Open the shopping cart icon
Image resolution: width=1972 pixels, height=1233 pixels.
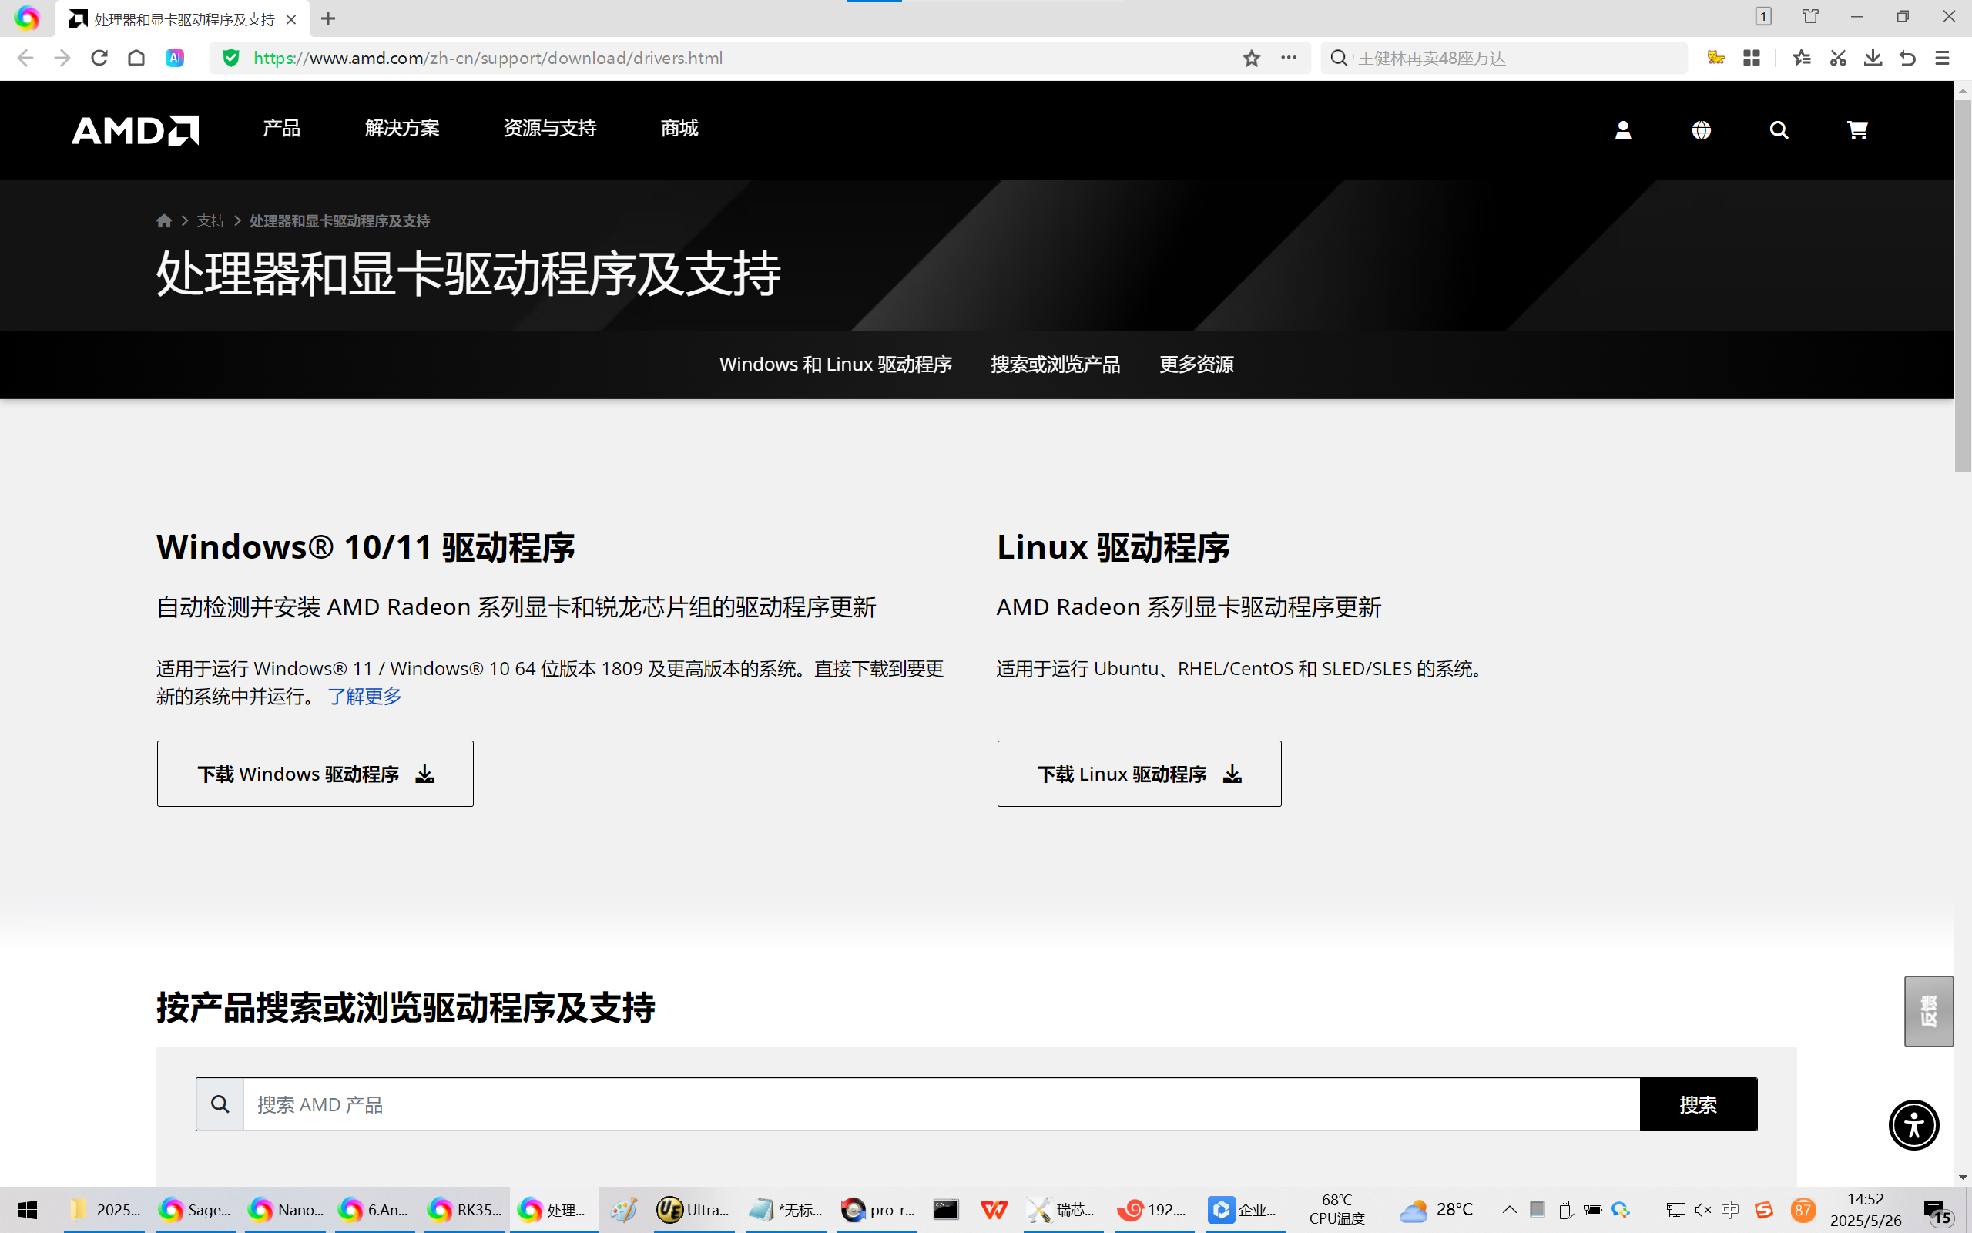[x=1857, y=129]
